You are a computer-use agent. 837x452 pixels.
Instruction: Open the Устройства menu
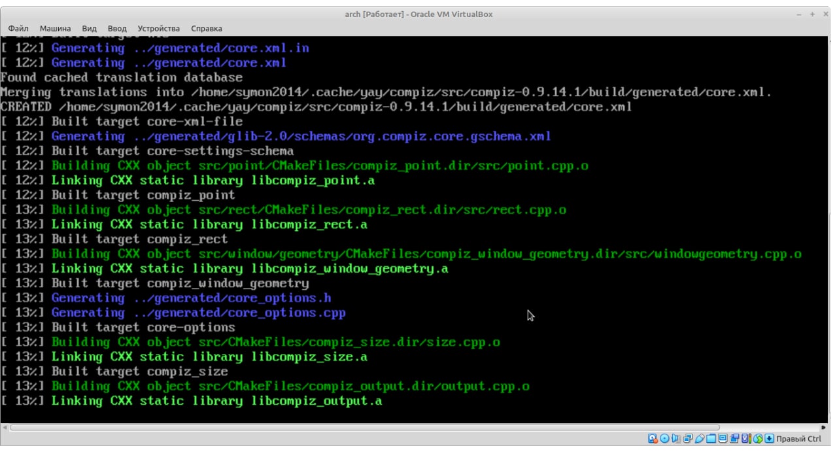158,29
